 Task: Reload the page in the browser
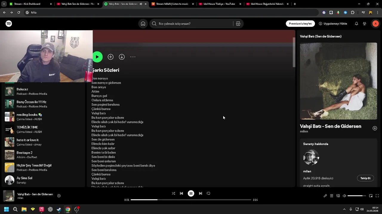tap(19, 12)
